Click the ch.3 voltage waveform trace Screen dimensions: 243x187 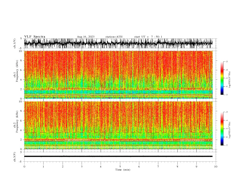tap(118, 156)
